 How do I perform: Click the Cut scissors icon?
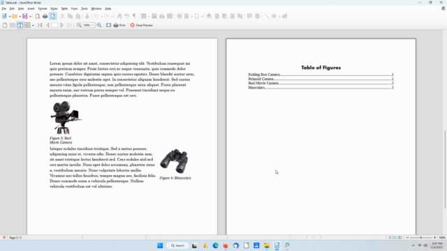click(62, 16)
